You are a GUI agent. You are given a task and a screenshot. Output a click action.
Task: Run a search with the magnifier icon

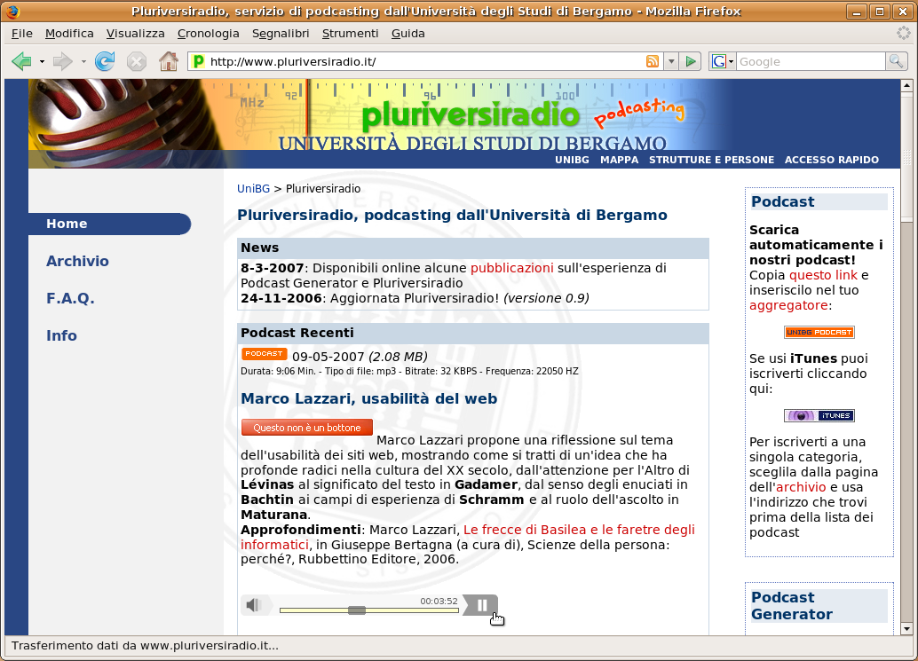click(898, 61)
